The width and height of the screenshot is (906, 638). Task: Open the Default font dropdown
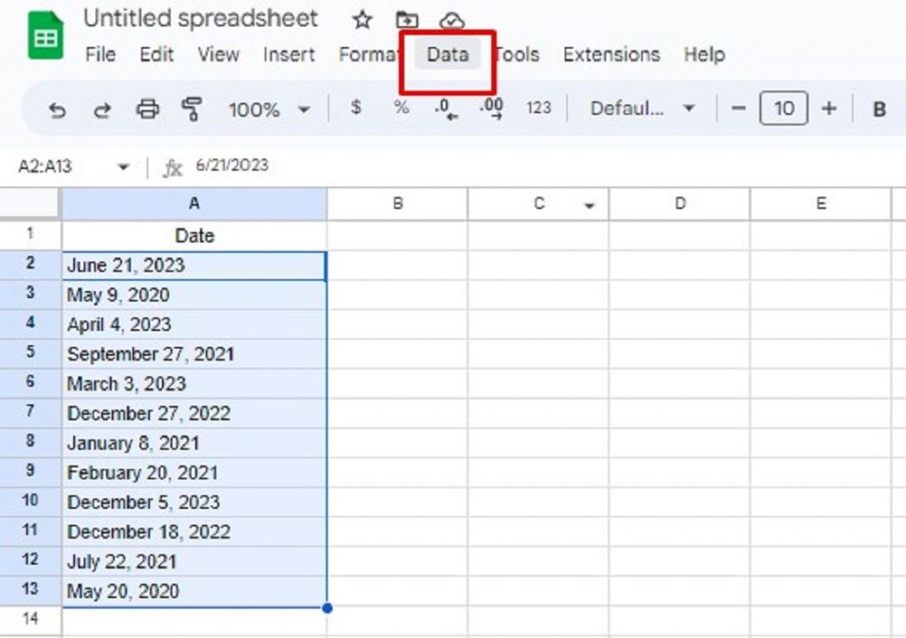tap(642, 108)
